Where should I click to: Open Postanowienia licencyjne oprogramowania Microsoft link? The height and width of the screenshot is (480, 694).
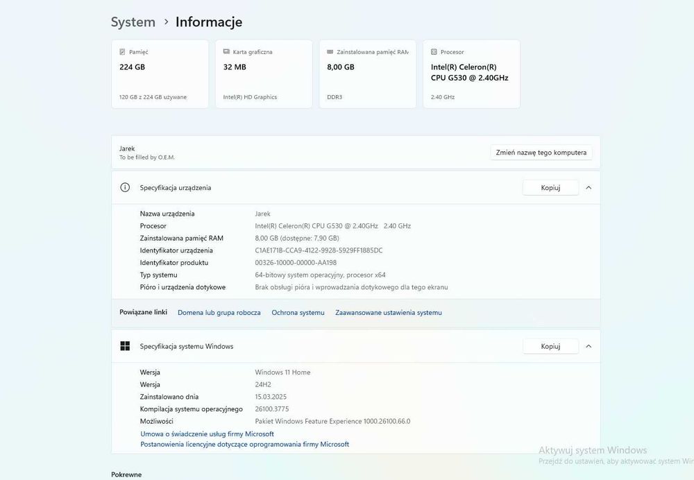click(x=244, y=444)
